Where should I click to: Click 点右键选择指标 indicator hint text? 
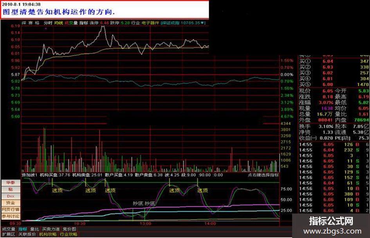[263, 175]
